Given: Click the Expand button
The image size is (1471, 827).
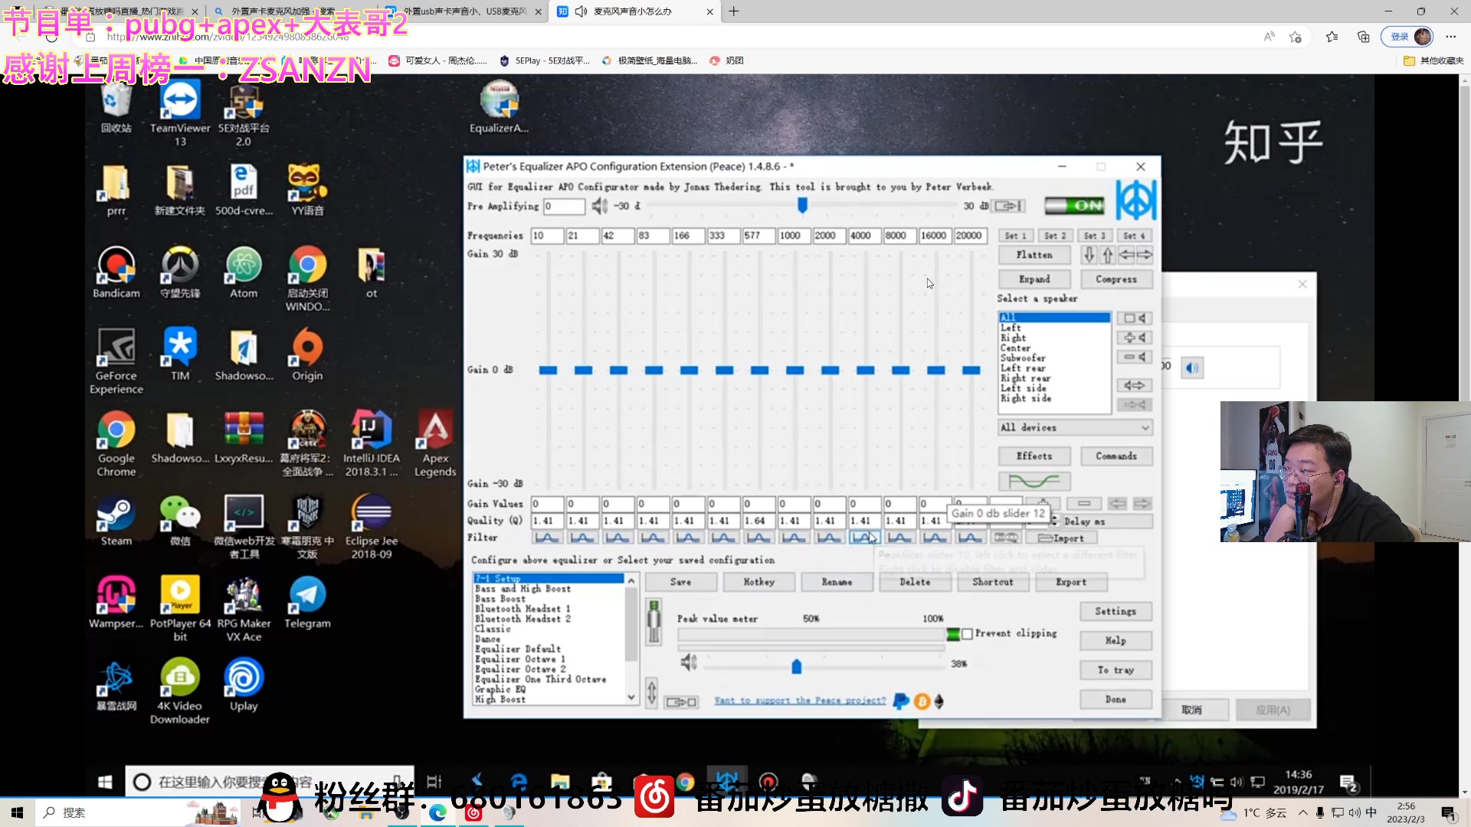Looking at the screenshot, I should [1034, 279].
